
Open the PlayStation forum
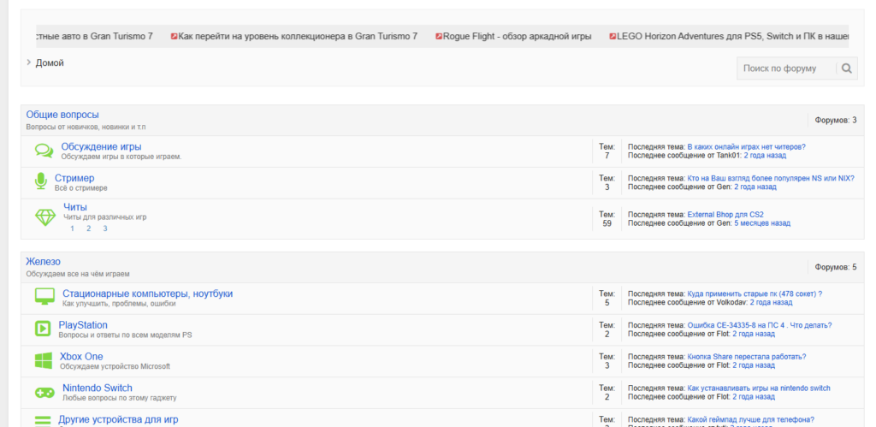click(x=83, y=324)
